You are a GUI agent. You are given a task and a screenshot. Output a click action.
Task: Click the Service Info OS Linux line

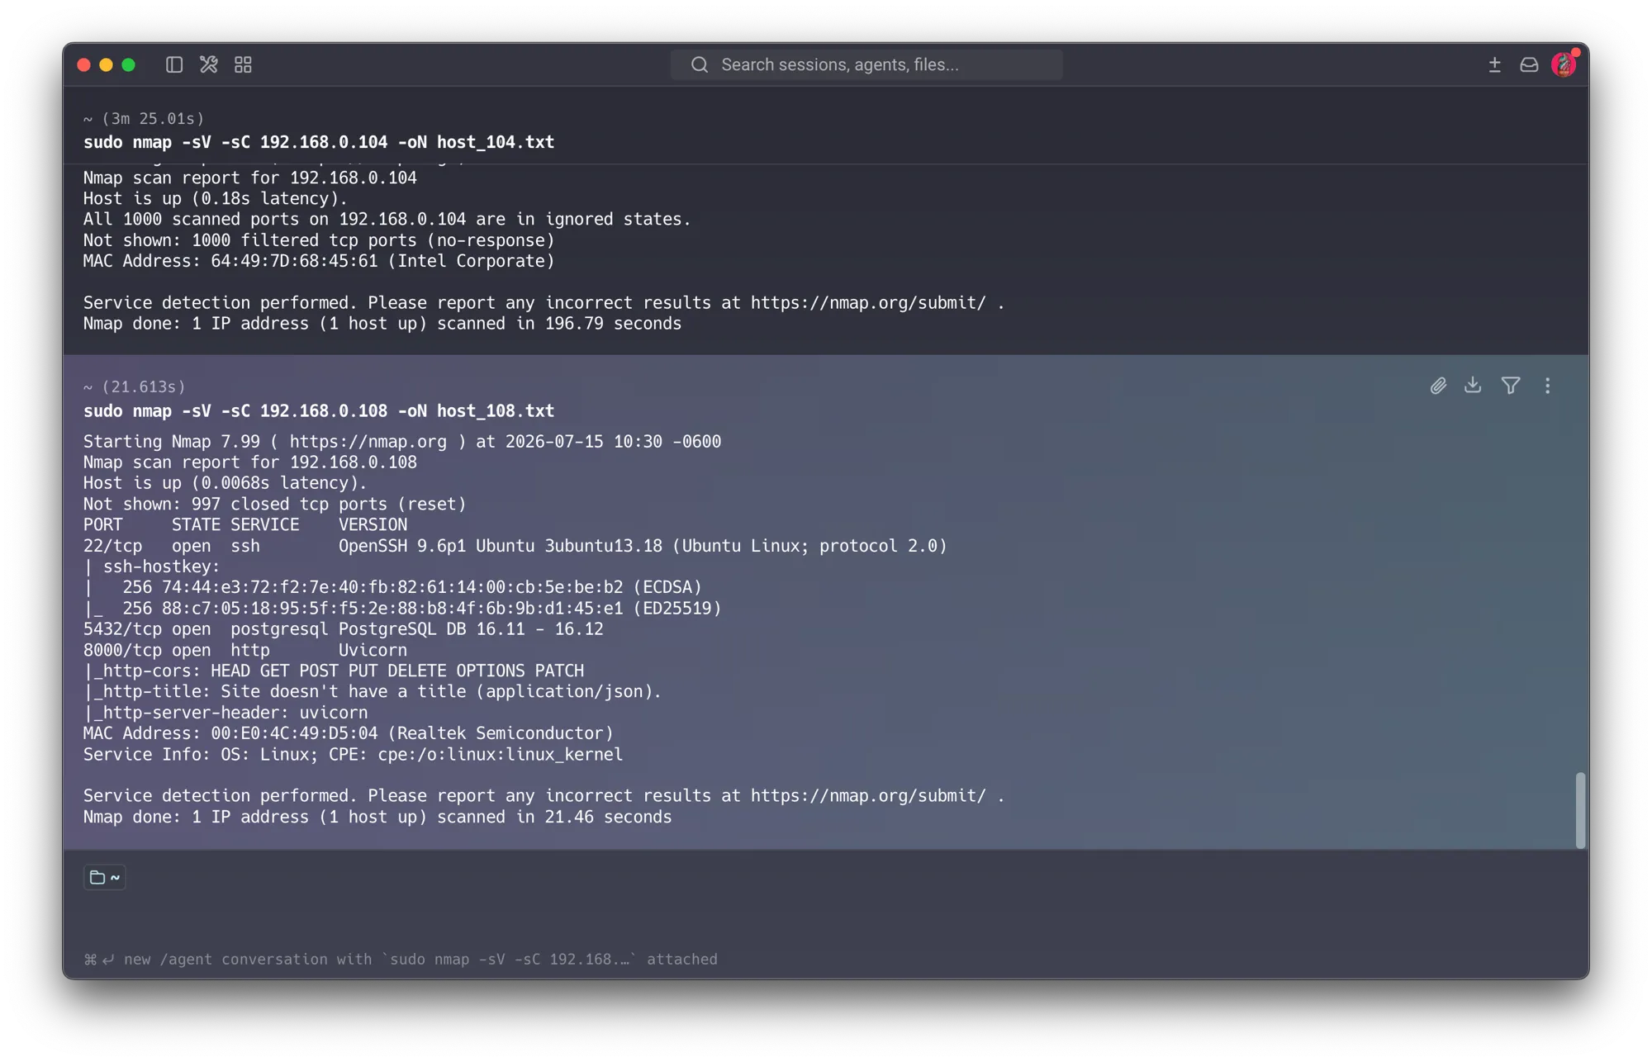353,754
